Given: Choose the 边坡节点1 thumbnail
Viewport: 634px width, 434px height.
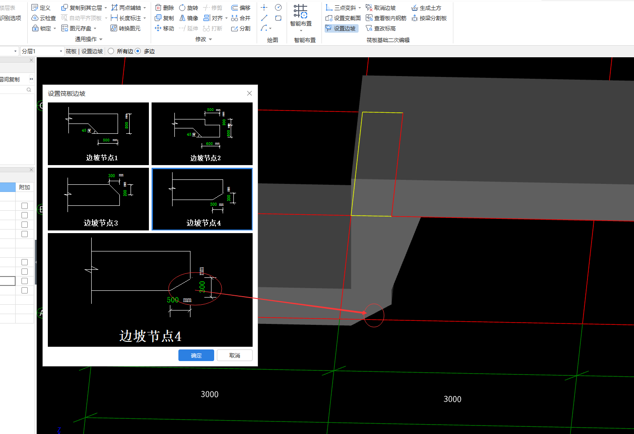Looking at the screenshot, I should click(x=98, y=134).
